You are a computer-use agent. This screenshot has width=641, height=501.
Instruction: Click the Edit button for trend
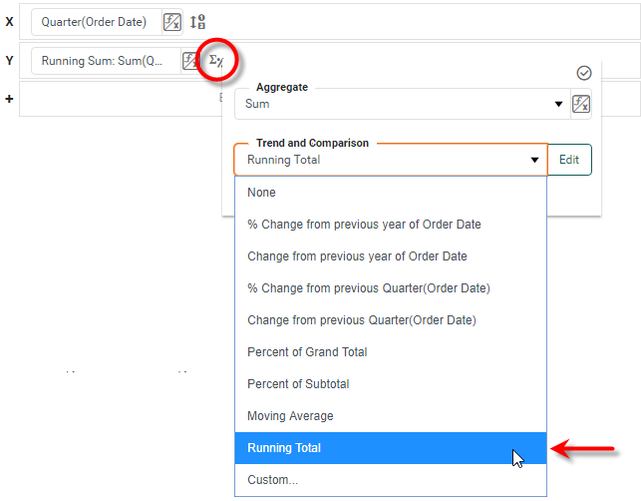[568, 160]
